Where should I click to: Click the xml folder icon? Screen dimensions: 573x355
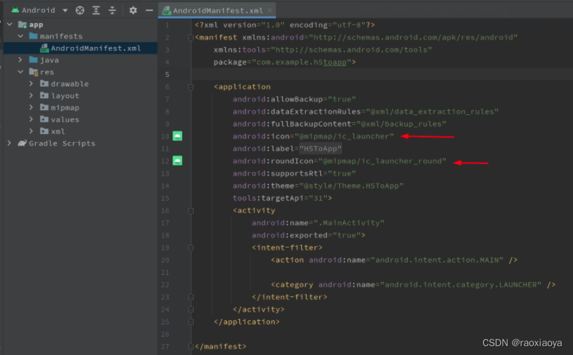tap(44, 131)
